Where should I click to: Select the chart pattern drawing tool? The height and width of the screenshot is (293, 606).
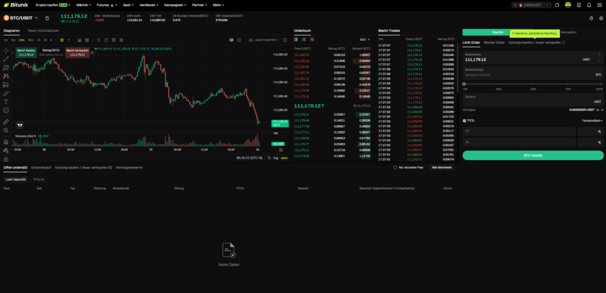[x=6, y=76]
